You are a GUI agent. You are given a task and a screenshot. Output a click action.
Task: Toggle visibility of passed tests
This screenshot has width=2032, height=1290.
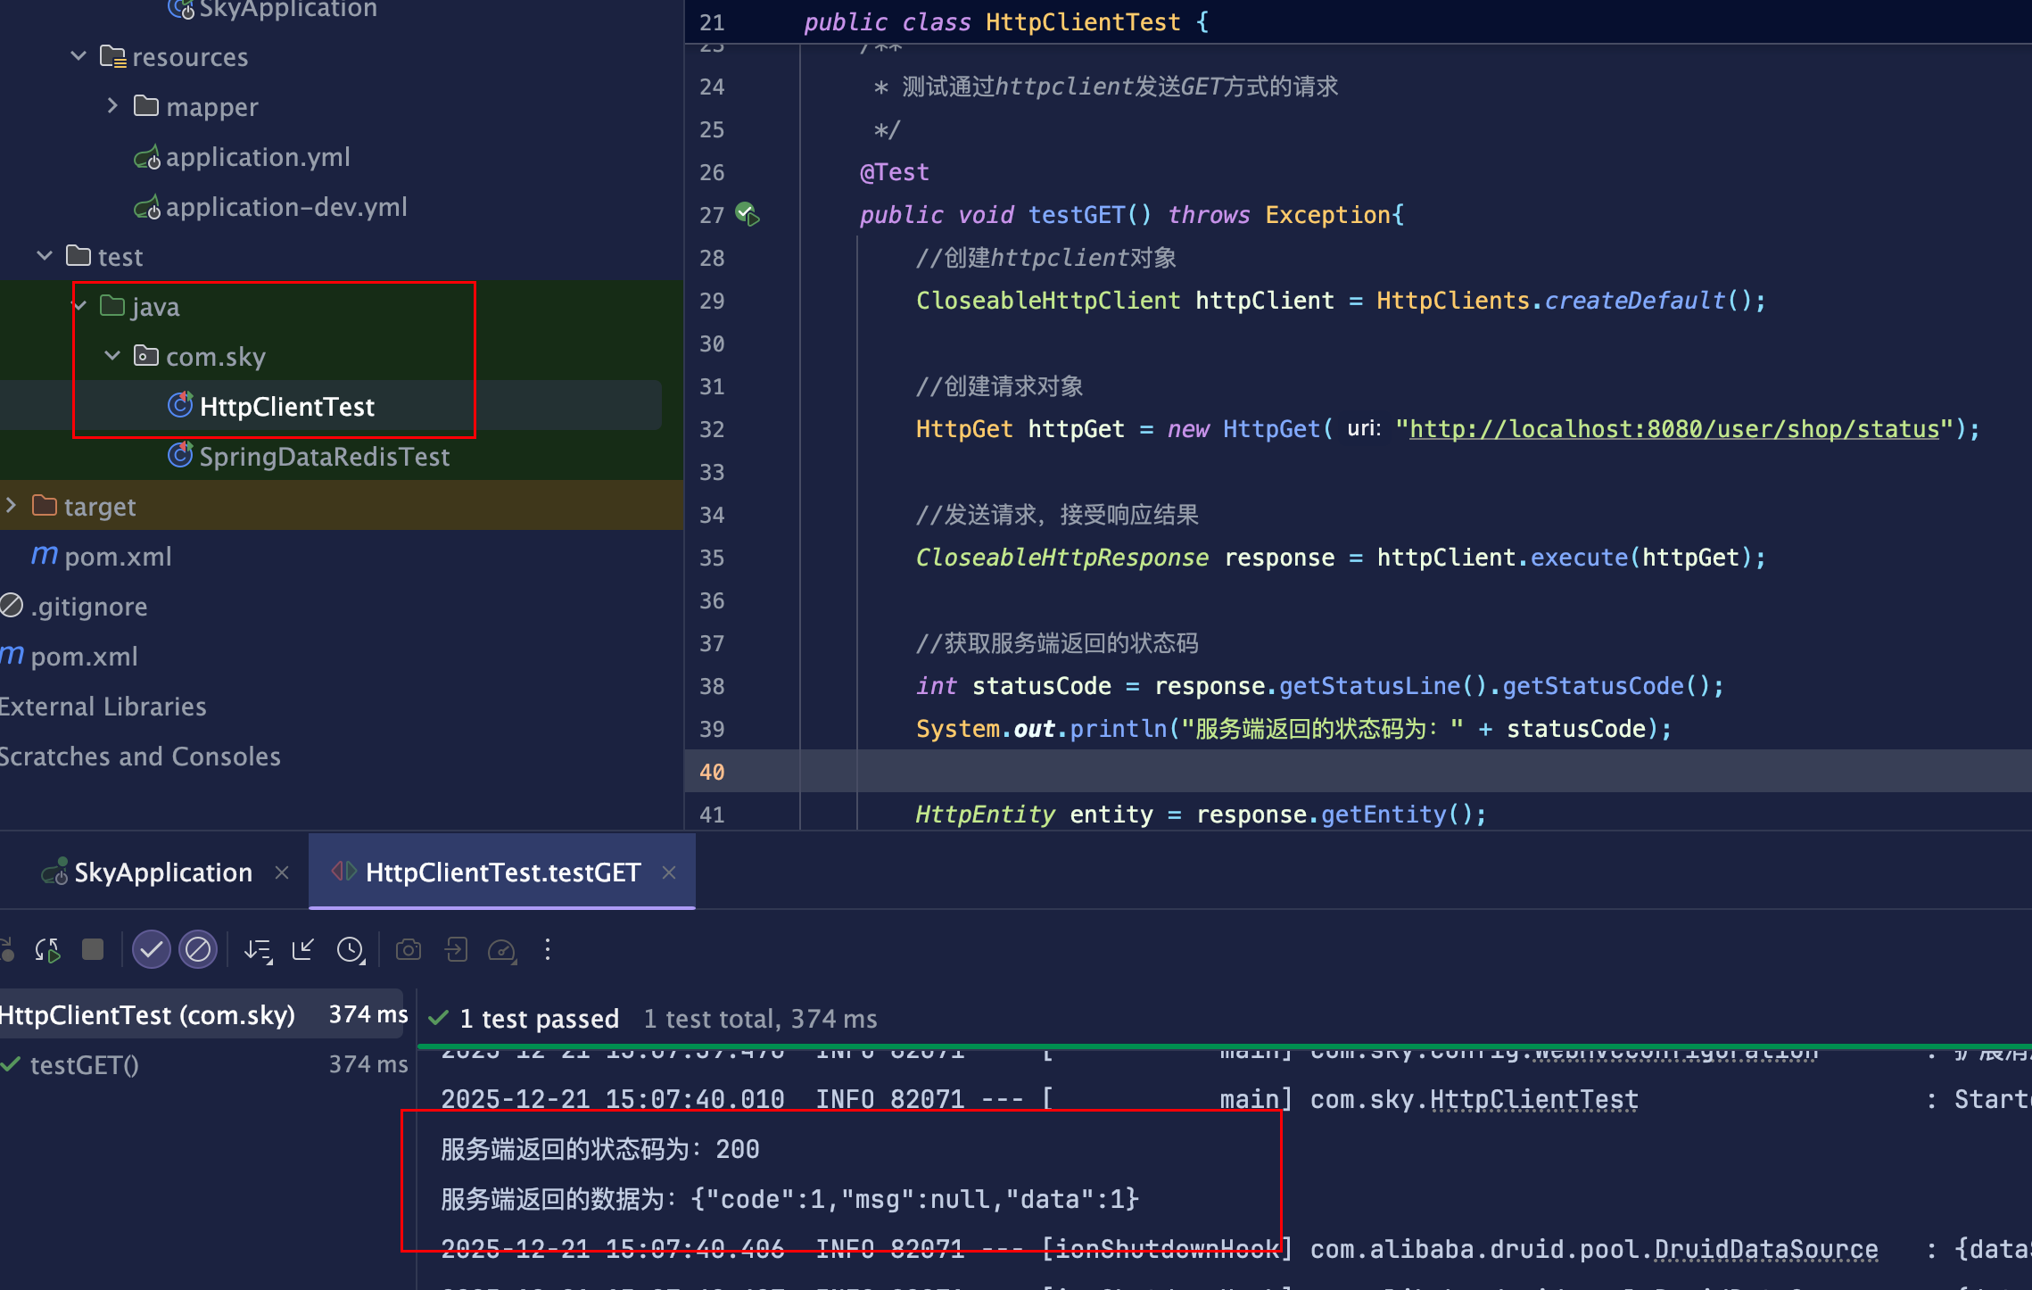(x=151, y=949)
